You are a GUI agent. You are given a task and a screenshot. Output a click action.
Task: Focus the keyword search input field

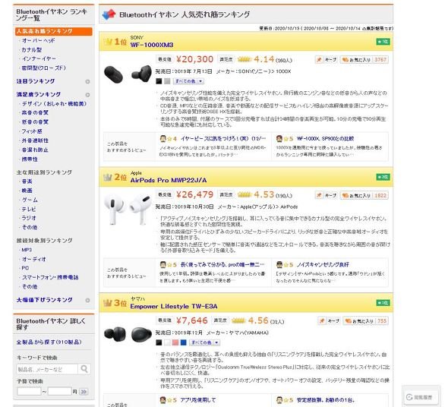tap(47, 369)
